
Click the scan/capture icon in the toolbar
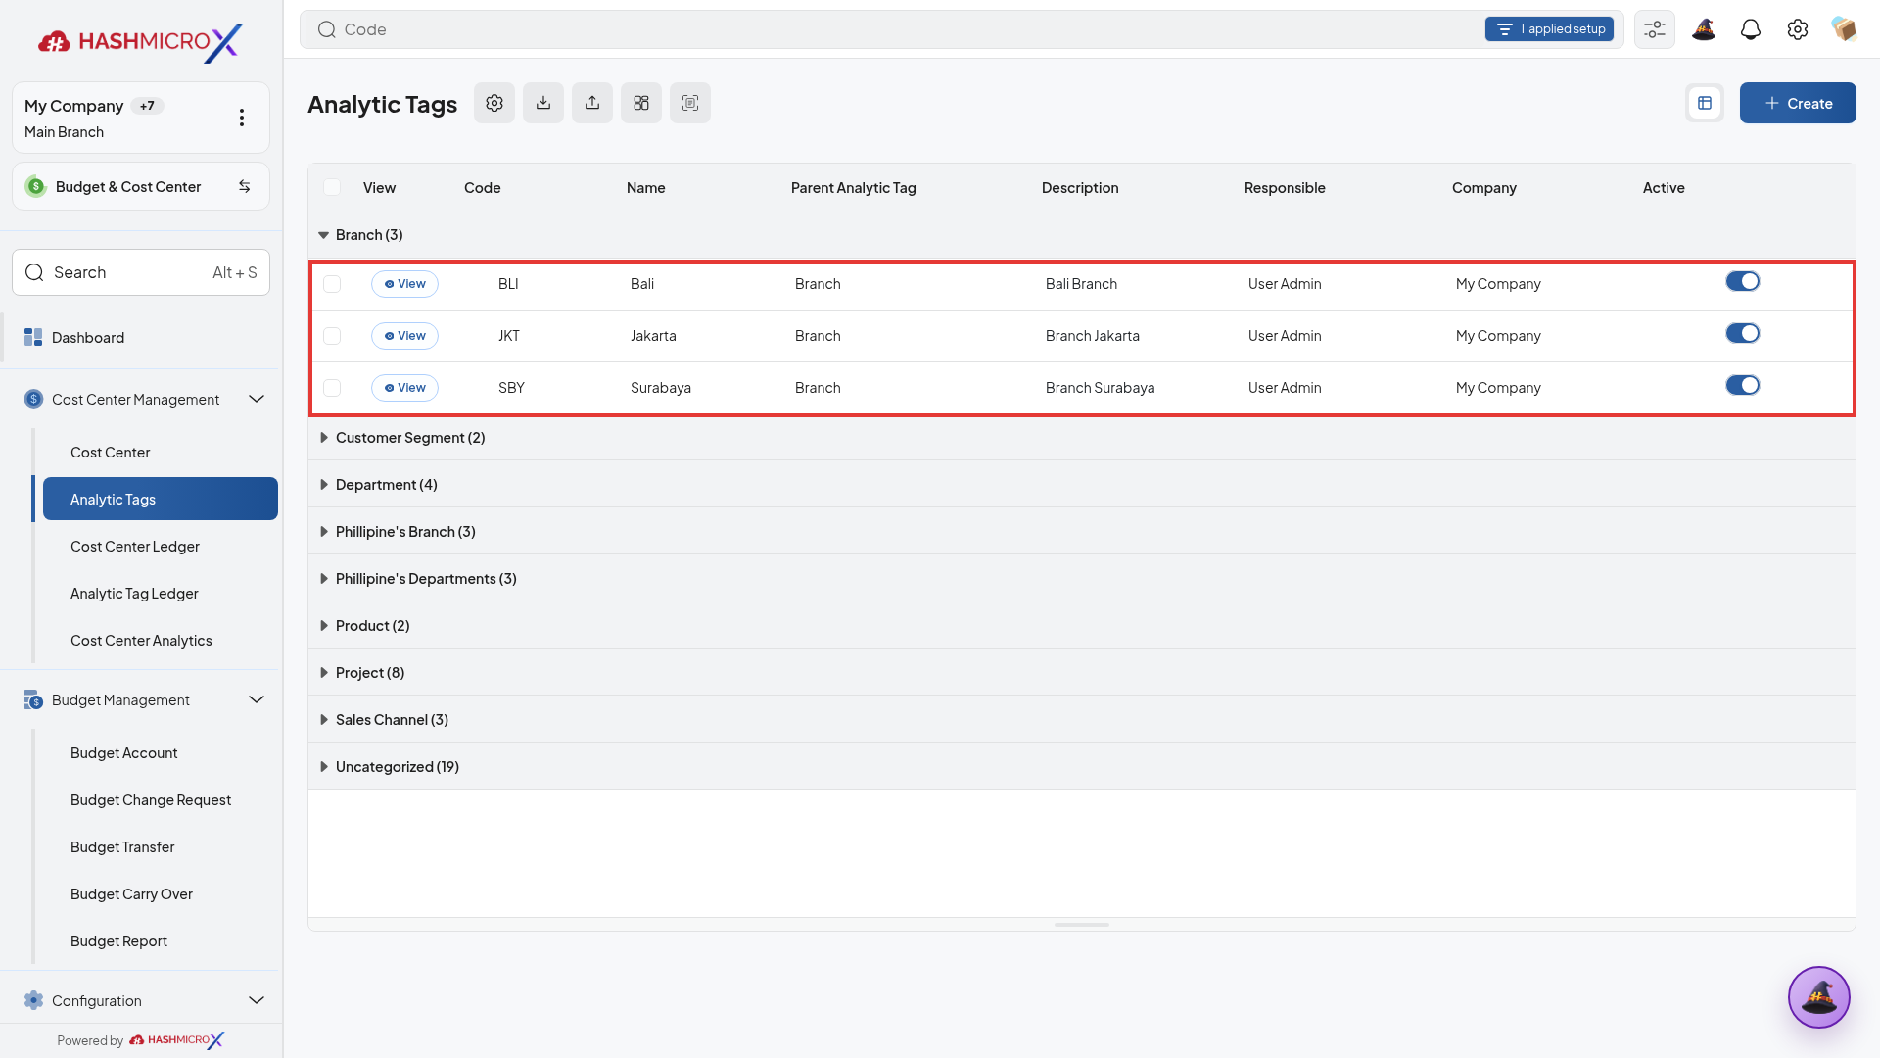pos(690,103)
